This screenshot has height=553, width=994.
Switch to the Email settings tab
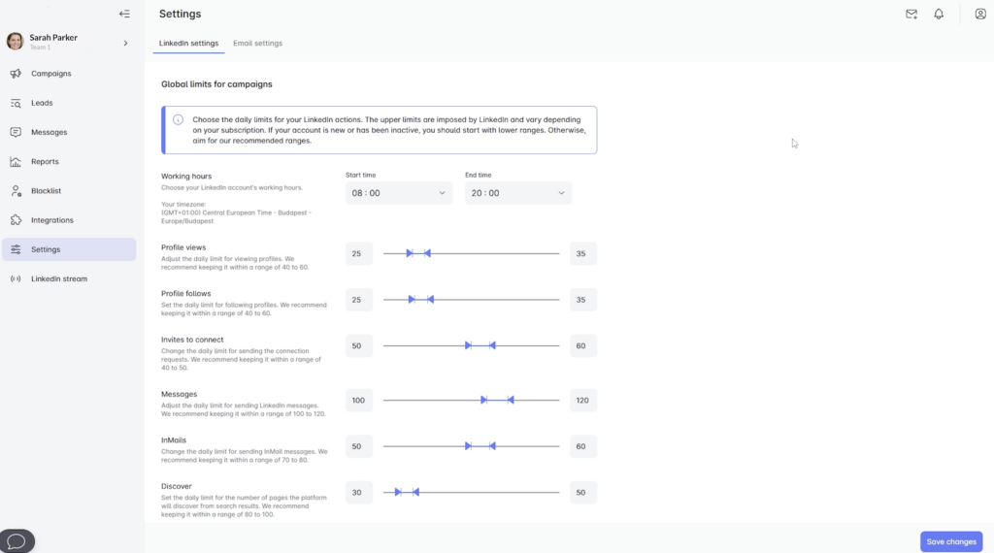(257, 44)
